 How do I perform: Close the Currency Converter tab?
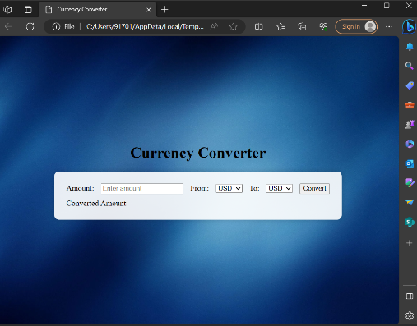(x=149, y=10)
